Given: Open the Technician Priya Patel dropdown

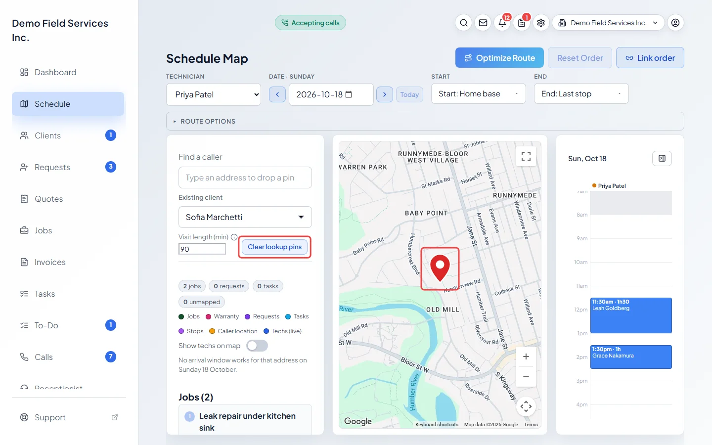Looking at the screenshot, I should tap(214, 94).
